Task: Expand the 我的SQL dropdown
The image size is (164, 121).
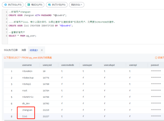Action: click(77, 5)
